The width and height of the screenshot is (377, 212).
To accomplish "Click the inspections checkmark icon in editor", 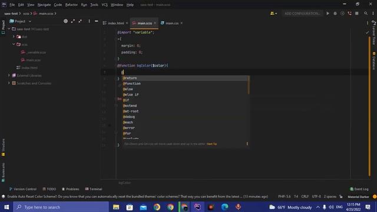I will [x=367, y=32].
